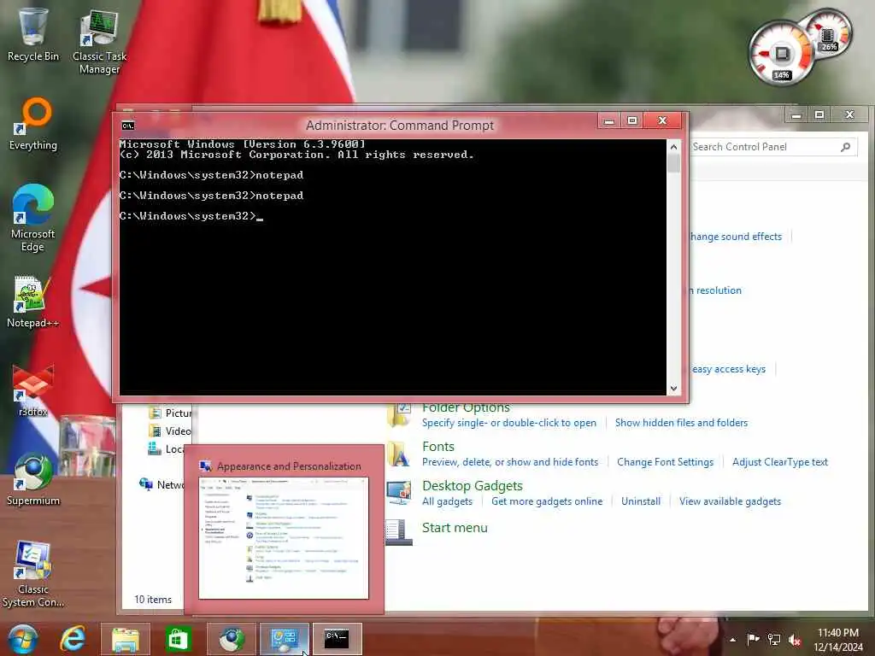Click the Search Control Panel field
Image resolution: width=875 pixels, height=656 pixels.
click(772, 147)
